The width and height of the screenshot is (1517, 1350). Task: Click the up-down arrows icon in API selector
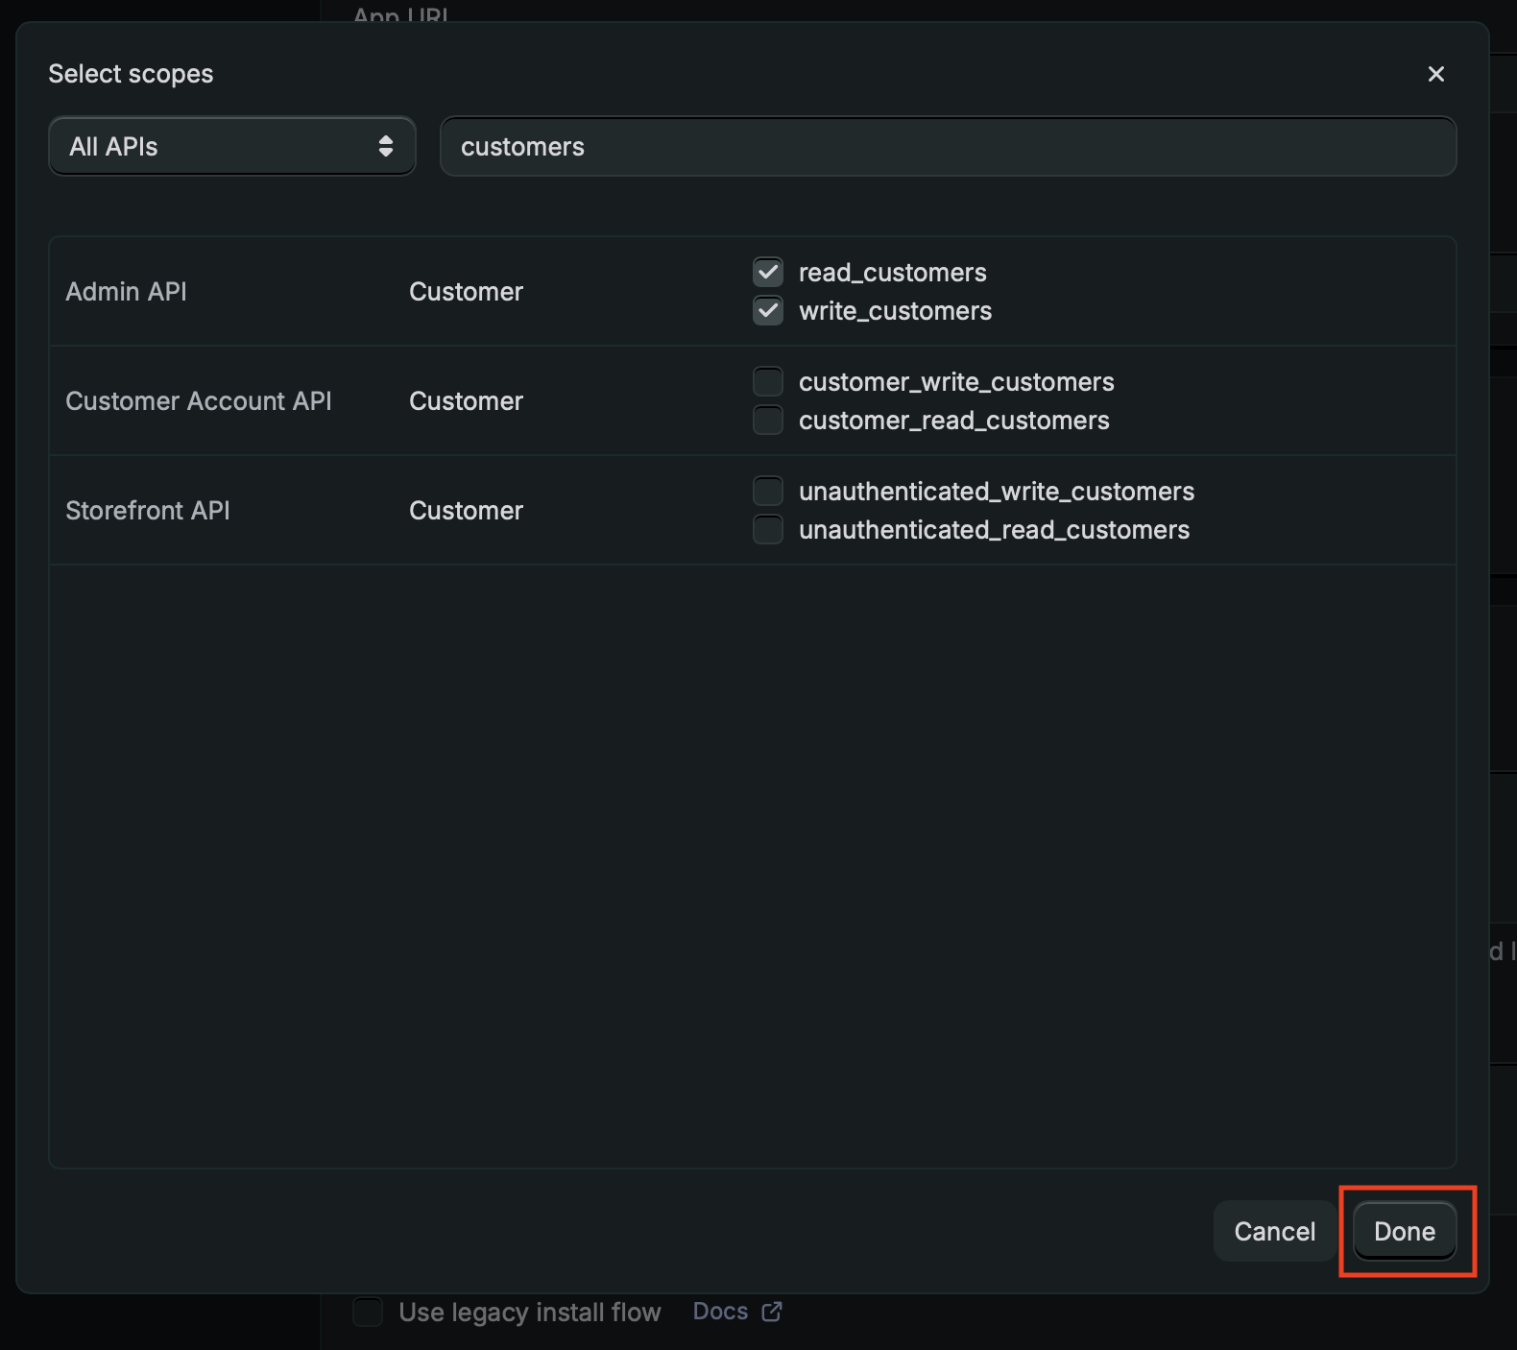tap(386, 146)
